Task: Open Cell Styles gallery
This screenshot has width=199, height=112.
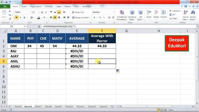Action: click(x=140, y=15)
